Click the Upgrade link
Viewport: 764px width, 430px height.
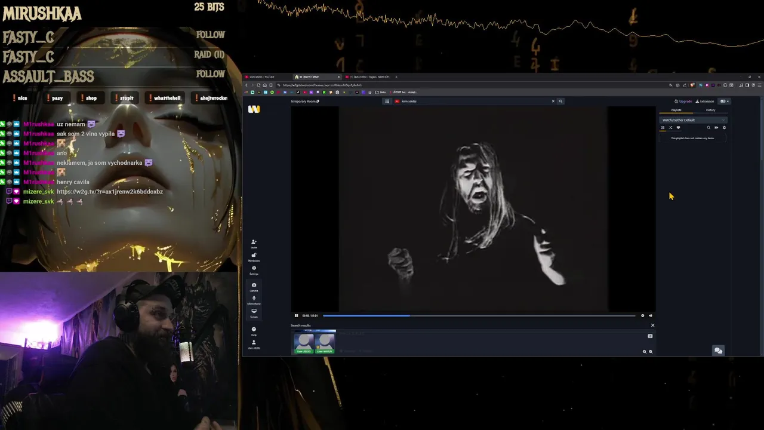coord(683,101)
